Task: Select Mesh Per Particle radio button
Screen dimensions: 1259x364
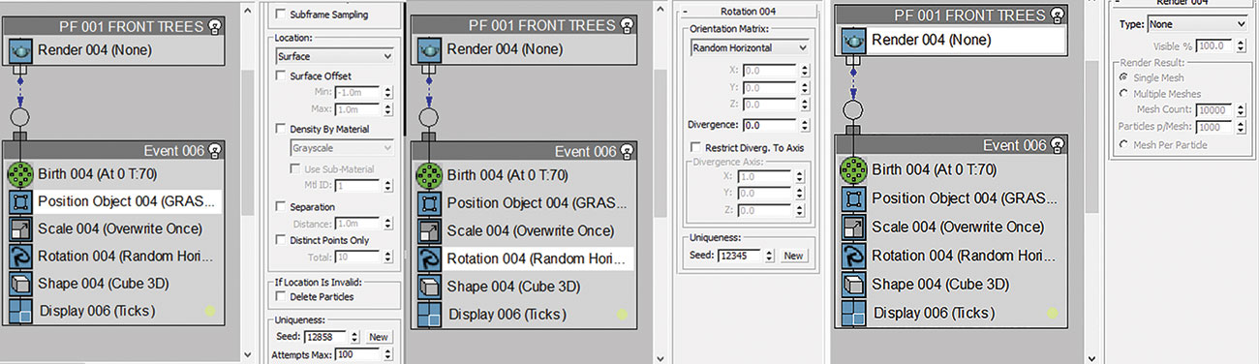Action: pos(1123,144)
